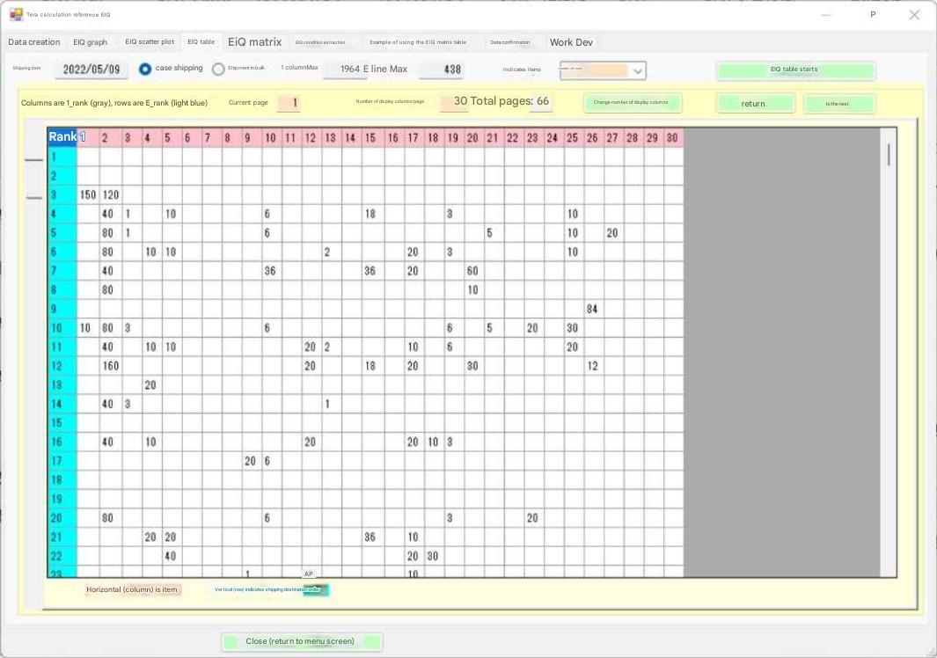937x658 pixels.
Task: Switch to the Data creation tab
Action: coord(34,42)
